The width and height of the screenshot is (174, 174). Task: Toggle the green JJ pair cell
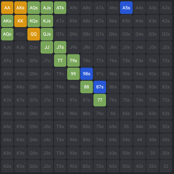point(47,47)
